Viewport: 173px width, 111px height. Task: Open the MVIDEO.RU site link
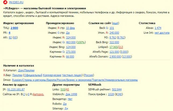pos(16,2)
